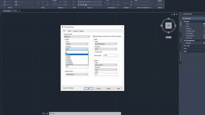Click layer color square in Layers panel
The width and height of the screenshot is (205, 115).
(x=86, y=5)
